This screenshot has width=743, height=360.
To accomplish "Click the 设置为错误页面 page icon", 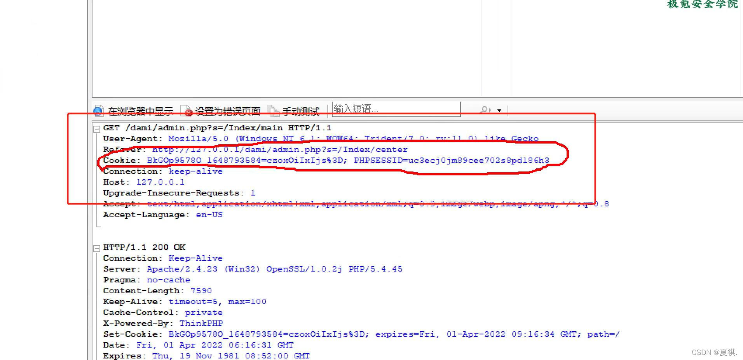I will (x=187, y=111).
